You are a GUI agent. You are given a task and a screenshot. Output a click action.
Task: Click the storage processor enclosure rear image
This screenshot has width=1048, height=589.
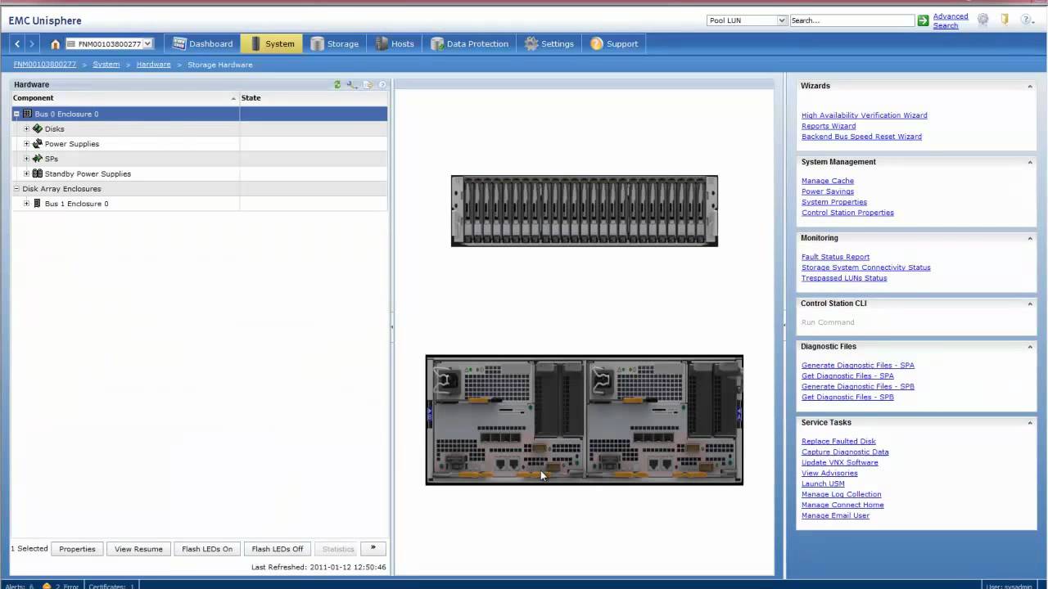(x=584, y=420)
